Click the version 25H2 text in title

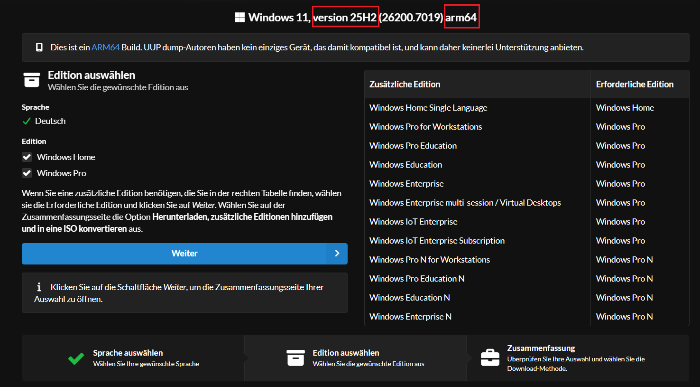345,18
